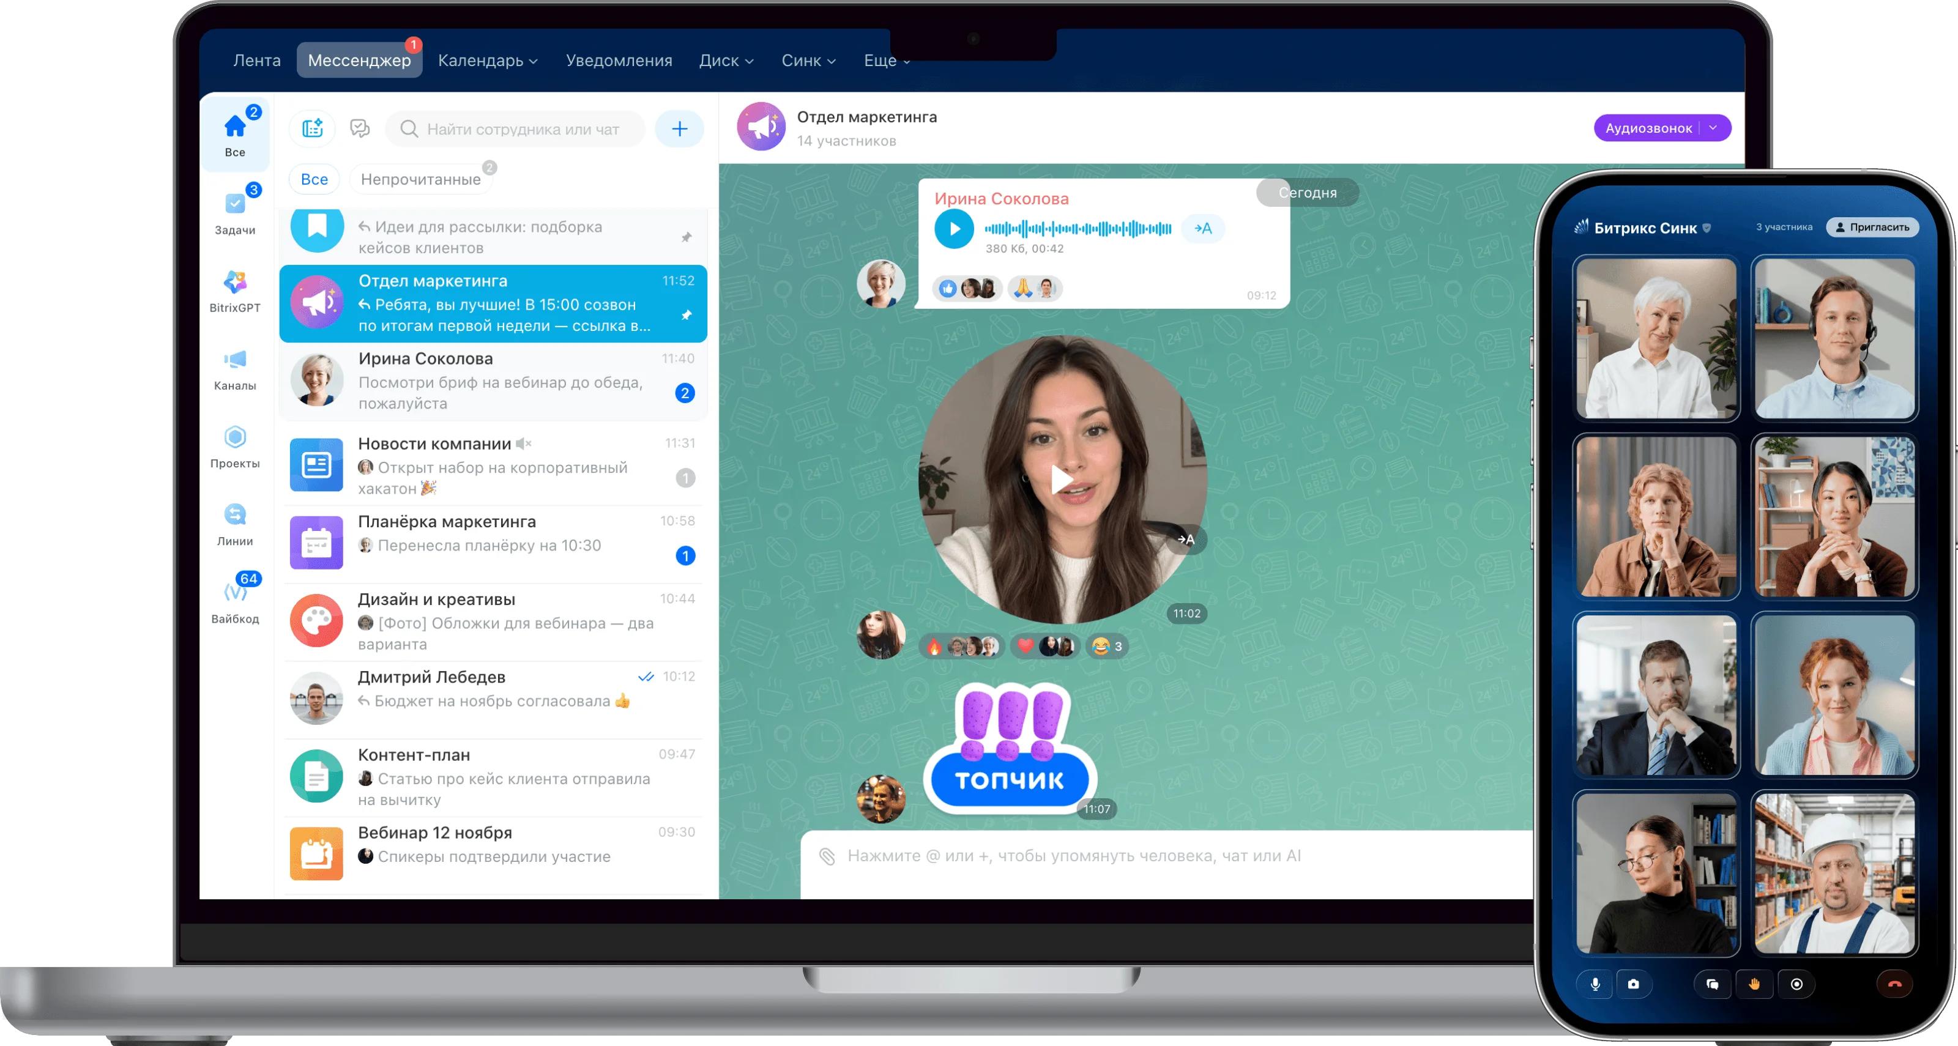Click the notes list icon left of search
The width and height of the screenshot is (1958, 1046).
click(x=313, y=128)
